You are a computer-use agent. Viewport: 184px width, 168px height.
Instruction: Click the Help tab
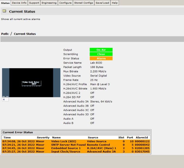pos(115,3)
